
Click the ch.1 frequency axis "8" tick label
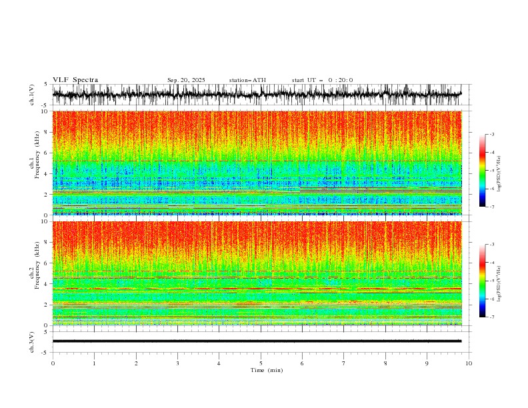click(47, 132)
